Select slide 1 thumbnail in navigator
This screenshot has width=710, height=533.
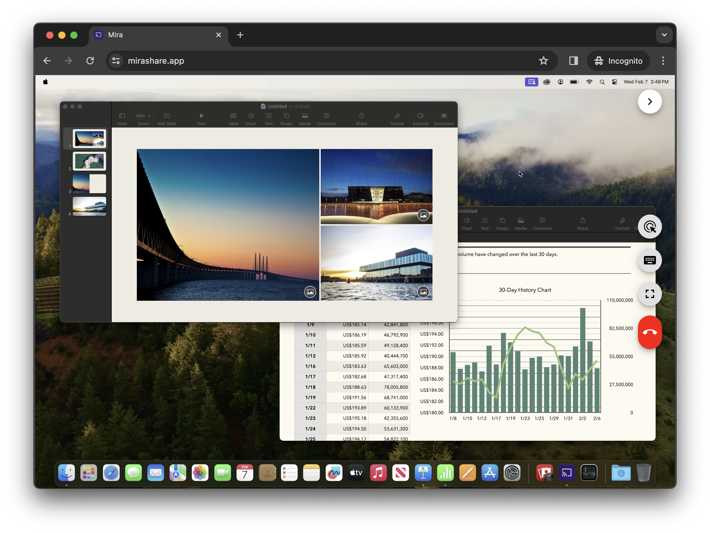pyautogui.click(x=89, y=139)
